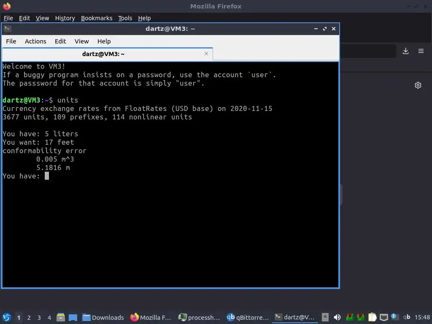Screen dimensions: 432x324
Task: Open the network connection tray icon
Action: (x=383, y=317)
